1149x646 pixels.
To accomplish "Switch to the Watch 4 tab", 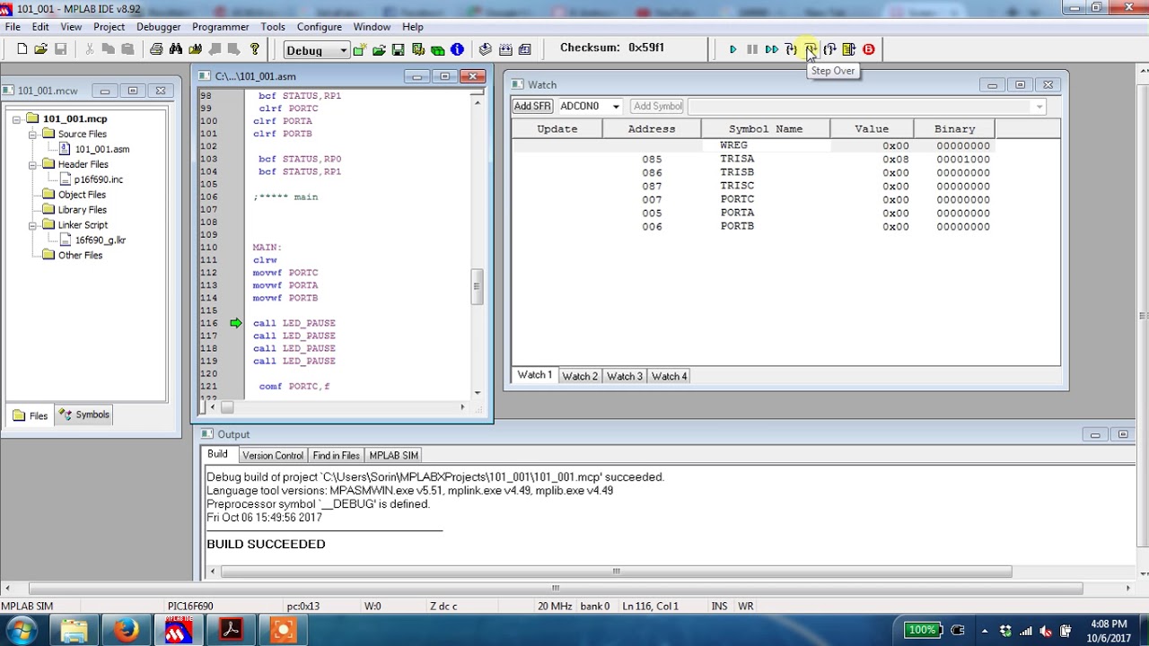I will (670, 376).
